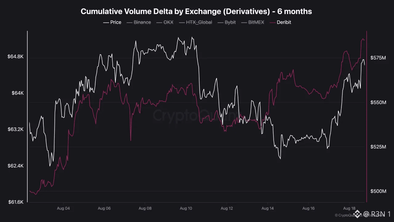Show the Binance series via legend
Screen dimensions: 394x222
click(139, 22)
